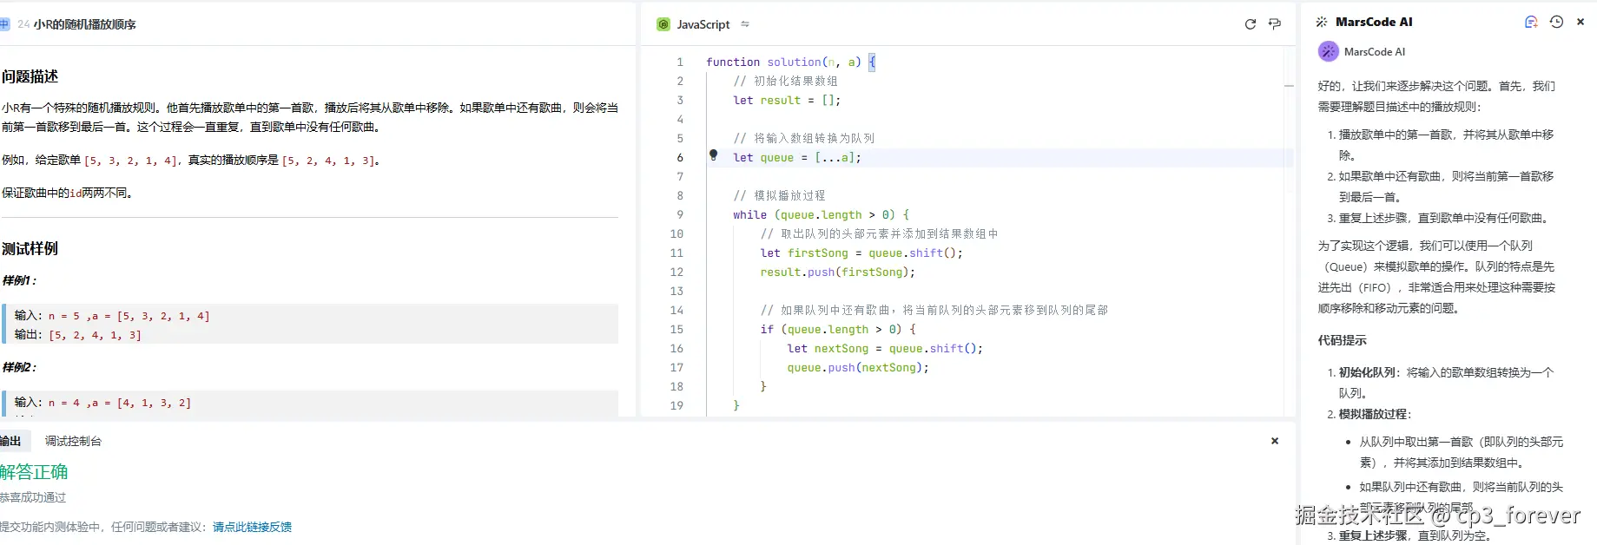Screen dimensions: 1597x545
Task: Click the MarsCode AI purple avatar
Action: (1329, 51)
